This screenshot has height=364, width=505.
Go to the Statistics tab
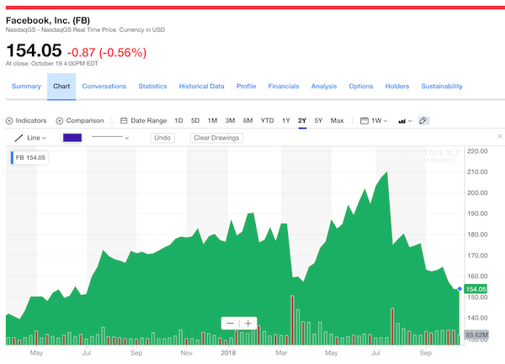152,87
